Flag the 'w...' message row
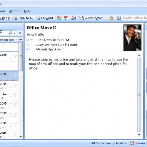The image size is (147, 147). [x=16, y=105]
